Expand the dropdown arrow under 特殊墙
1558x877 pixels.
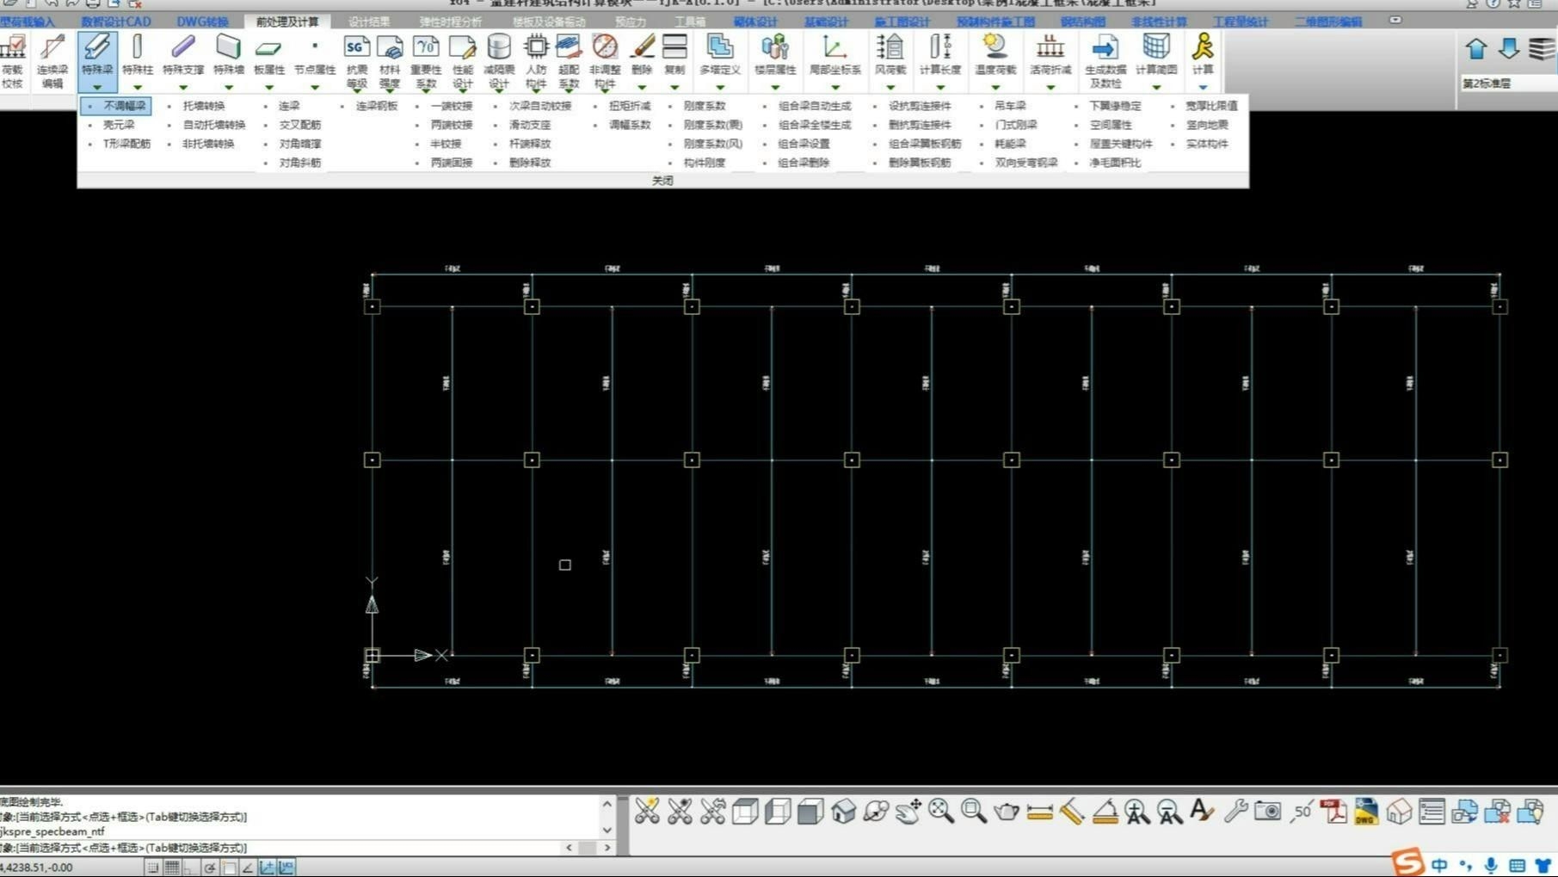[x=228, y=87]
